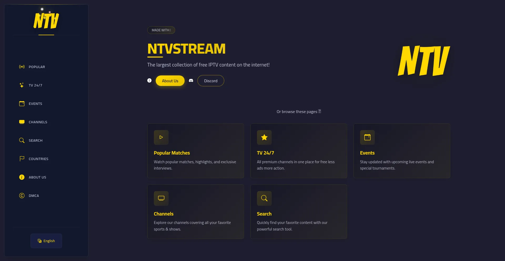
Task: Click 'Explore our channels covering' description
Action: pos(192,226)
